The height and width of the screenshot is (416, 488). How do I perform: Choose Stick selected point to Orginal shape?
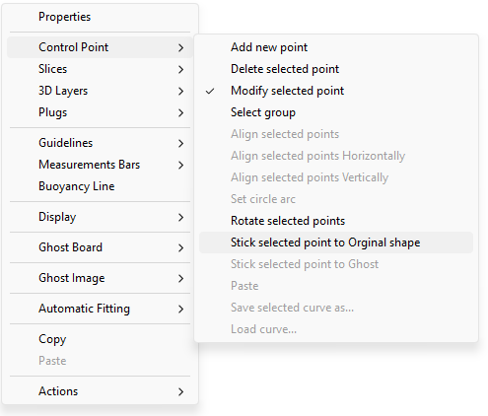point(336,243)
